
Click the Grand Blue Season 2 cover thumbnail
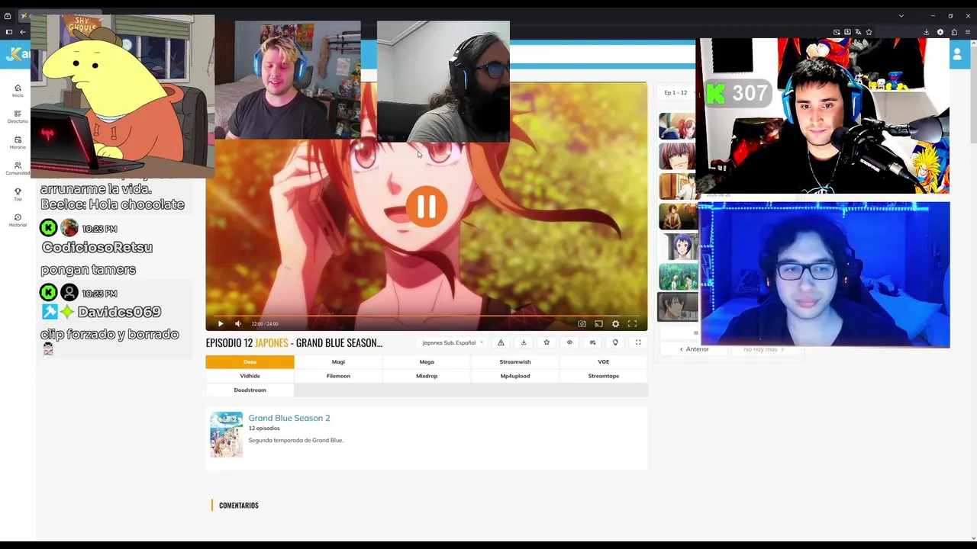(x=226, y=435)
